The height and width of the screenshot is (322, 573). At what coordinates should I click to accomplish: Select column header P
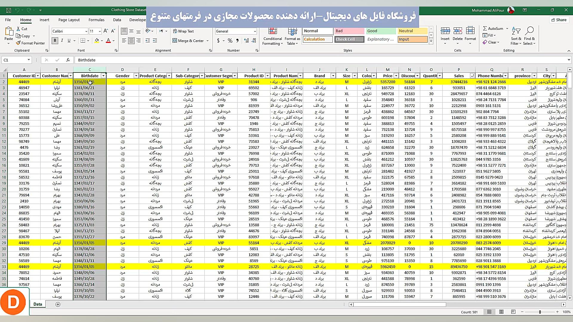(459, 69)
